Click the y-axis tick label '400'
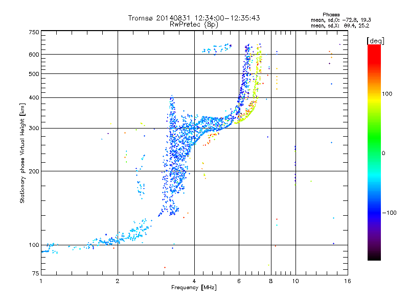Image resolution: width=409 pixels, height=306 pixels. 34,97
